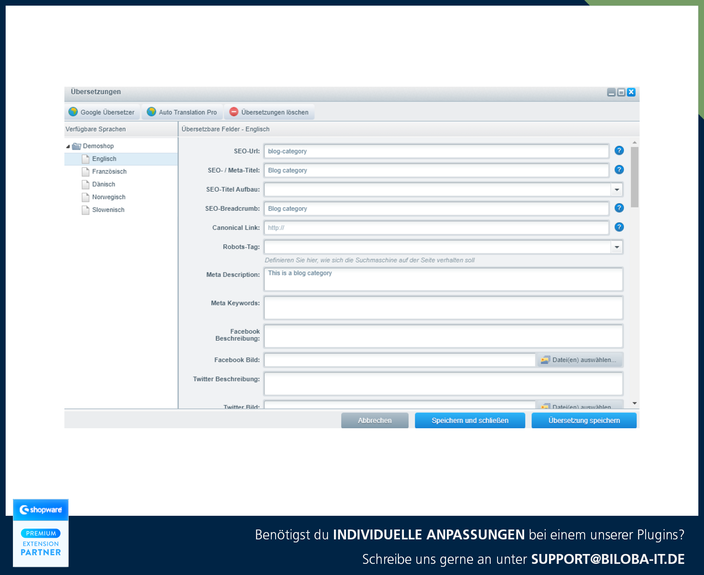704x575 pixels.
Task: Click Übersetzung speichern button
Action: pos(584,421)
